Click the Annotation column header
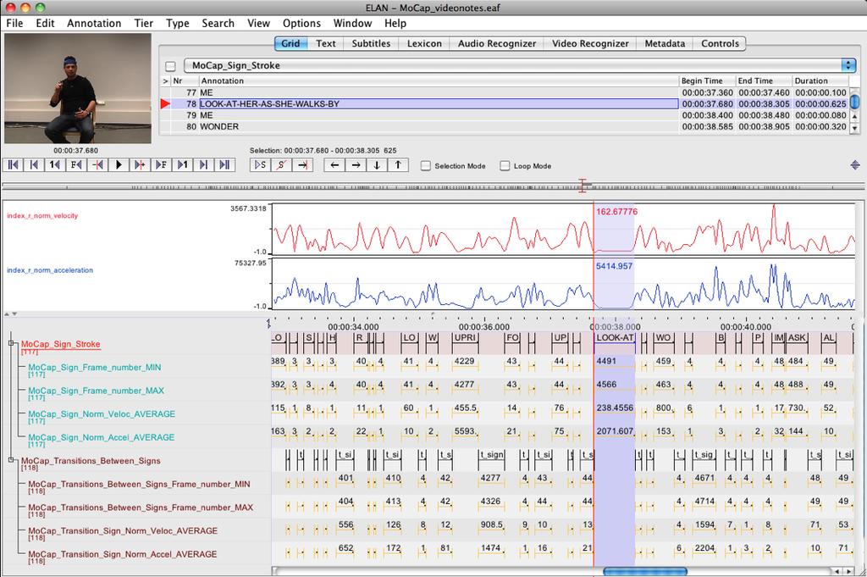This screenshot has width=867, height=577. coord(439,80)
